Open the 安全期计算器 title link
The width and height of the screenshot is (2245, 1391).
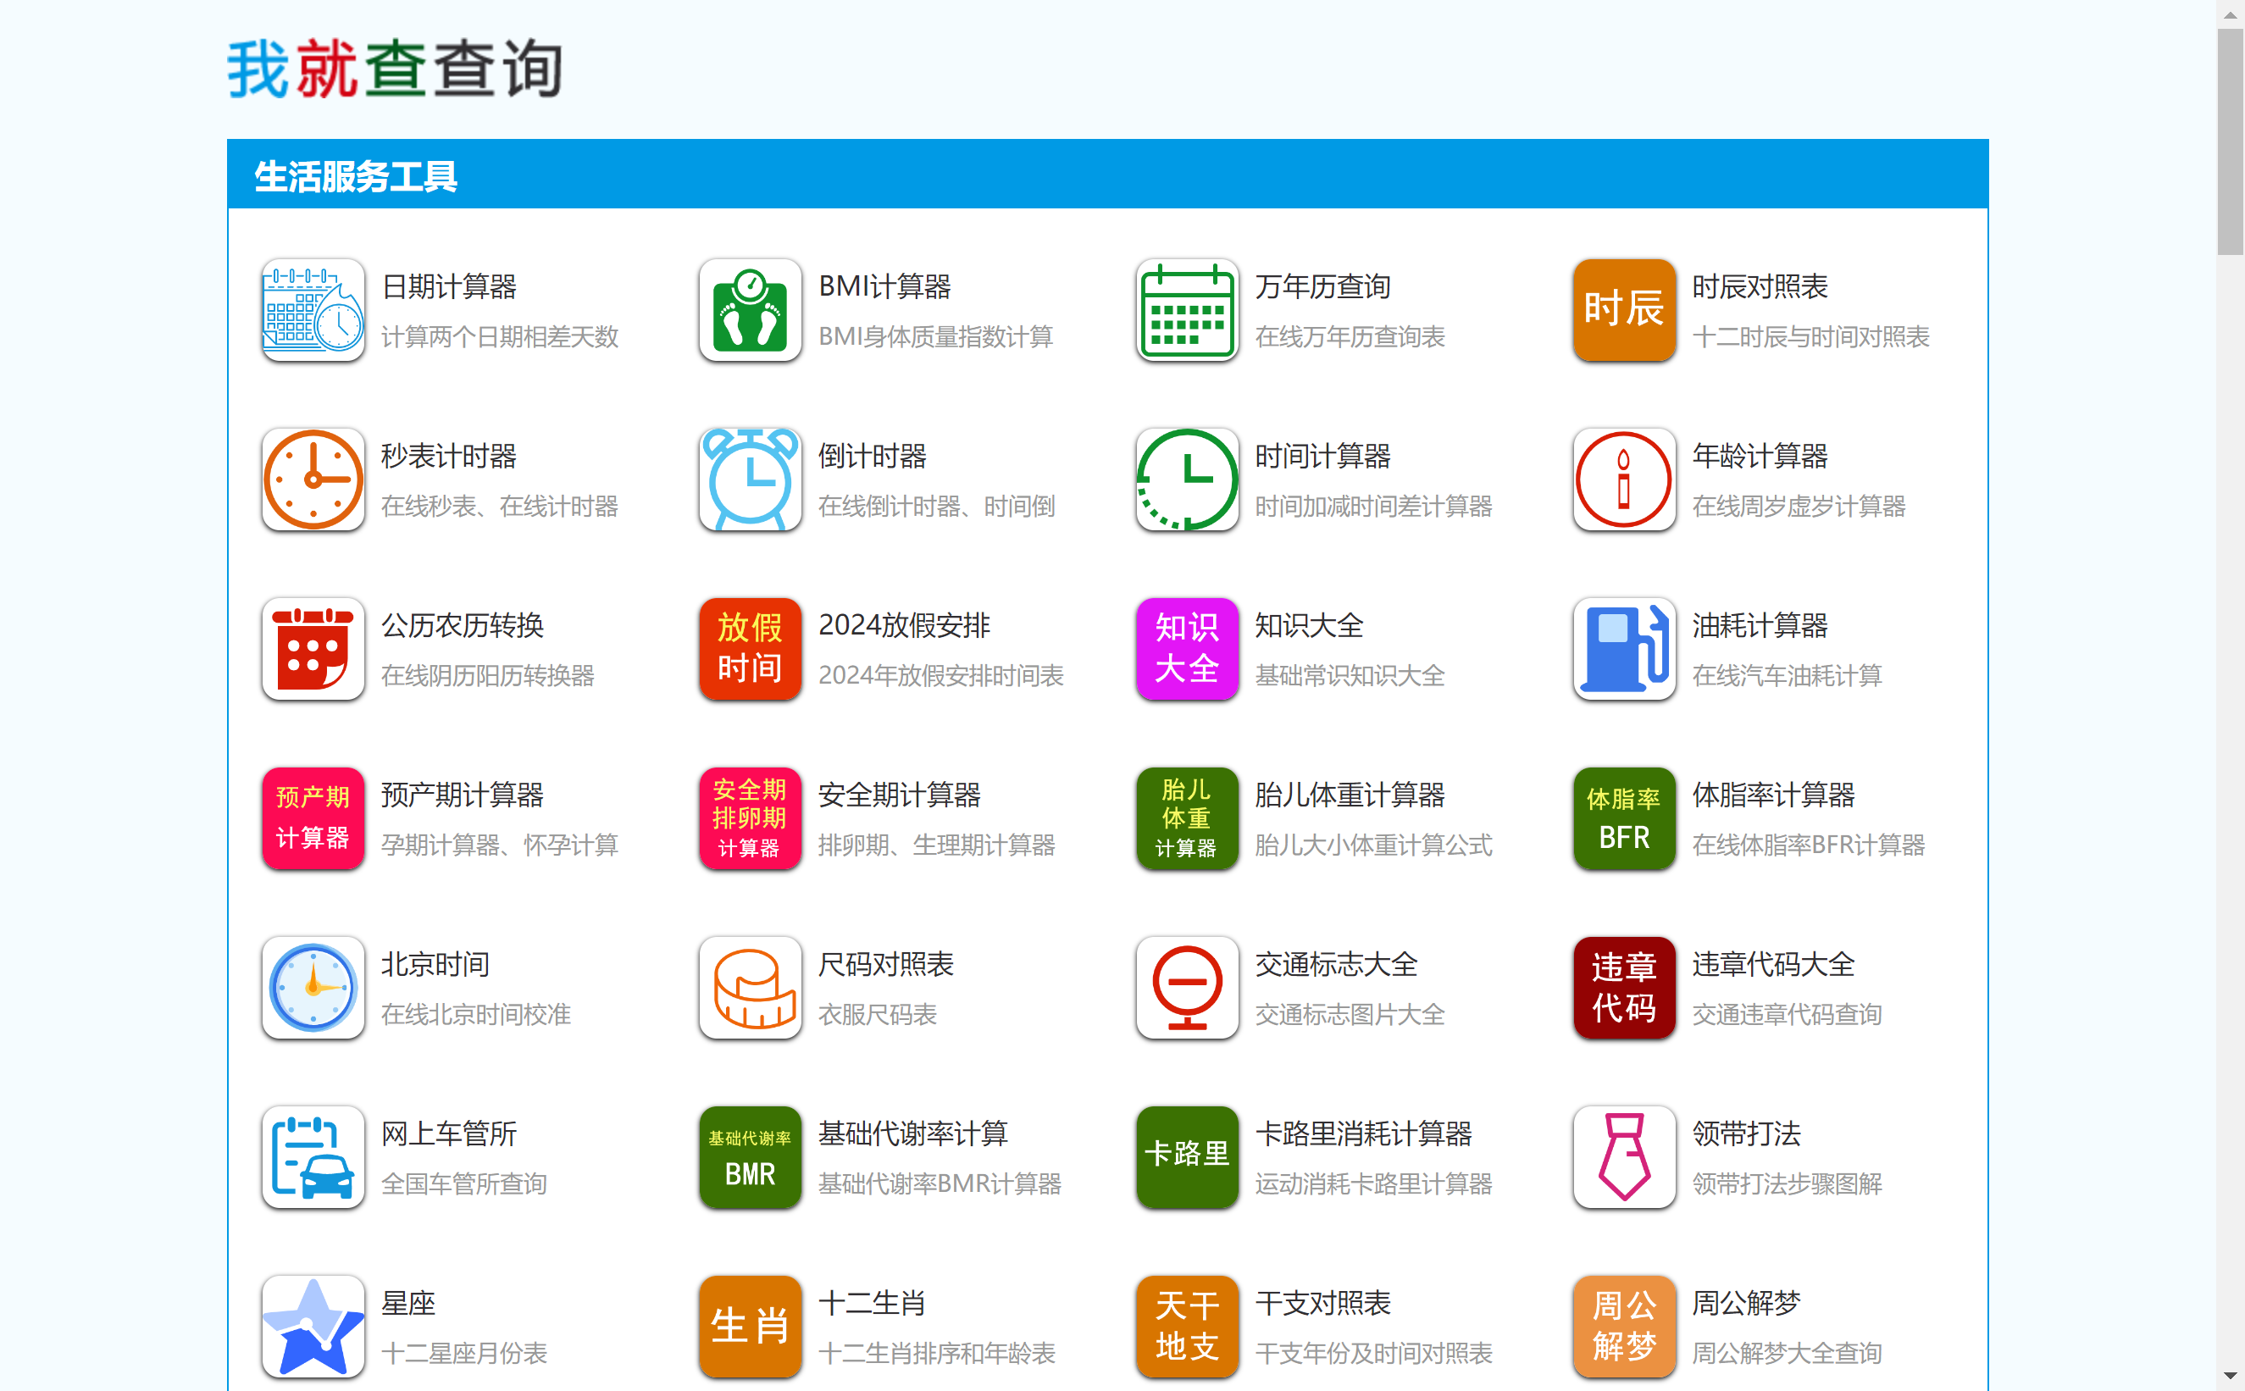pyautogui.click(x=900, y=795)
